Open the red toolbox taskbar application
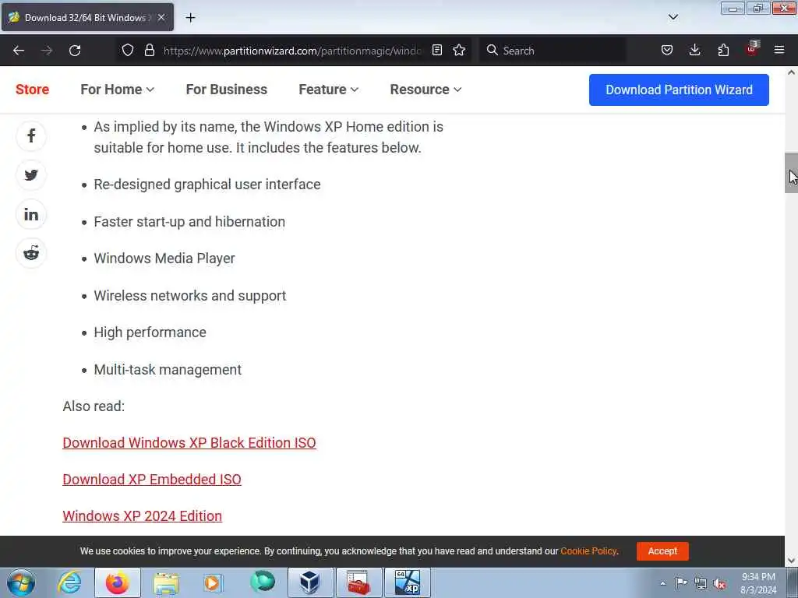The height and width of the screenshot is (598, 798). coord(358,582)
